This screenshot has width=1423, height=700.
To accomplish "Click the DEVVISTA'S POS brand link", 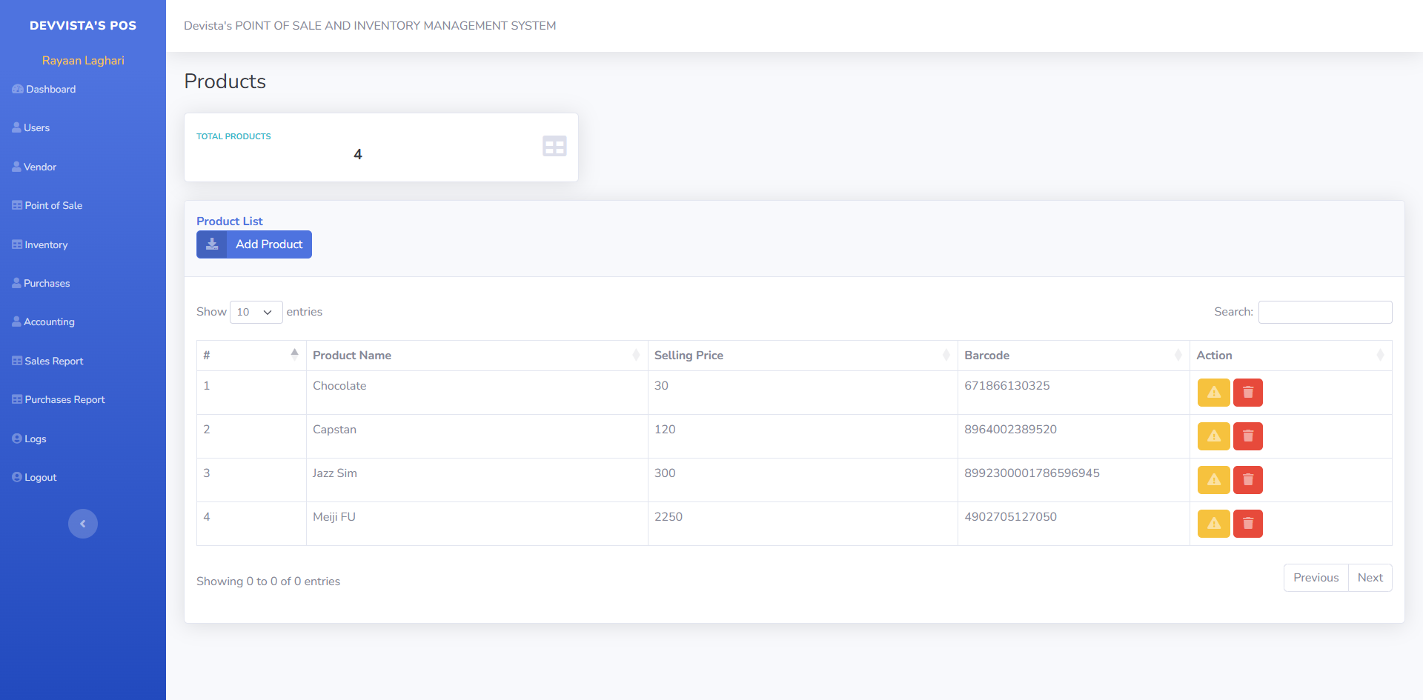I will [83, 25].
